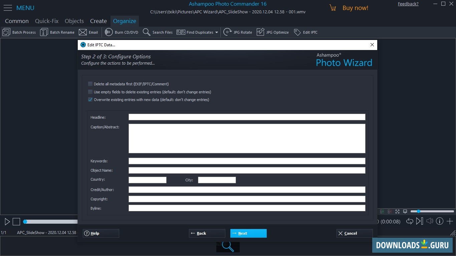Open the JPG Optimize tool
The height and width of the screenshot is (256, 456).
click(x=272, y=32)
